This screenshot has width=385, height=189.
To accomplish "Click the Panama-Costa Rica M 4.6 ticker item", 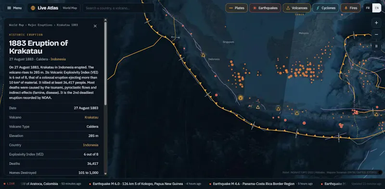I will tap(261, 184).
